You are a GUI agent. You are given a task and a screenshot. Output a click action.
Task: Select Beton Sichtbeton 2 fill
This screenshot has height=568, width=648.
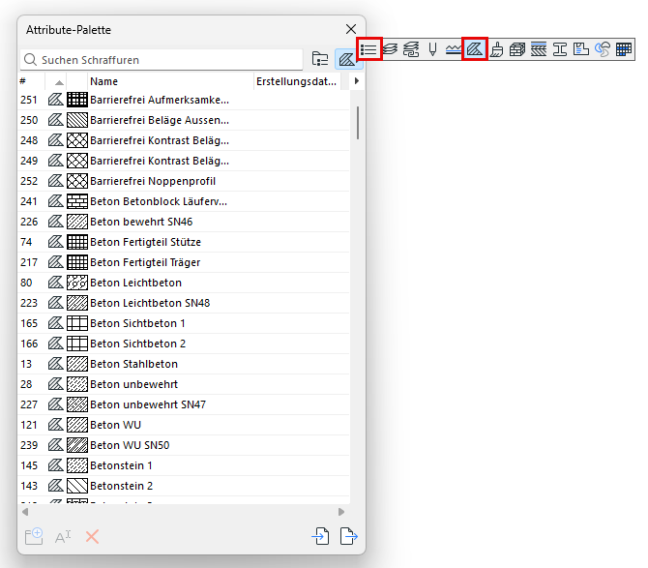point(184,344)
